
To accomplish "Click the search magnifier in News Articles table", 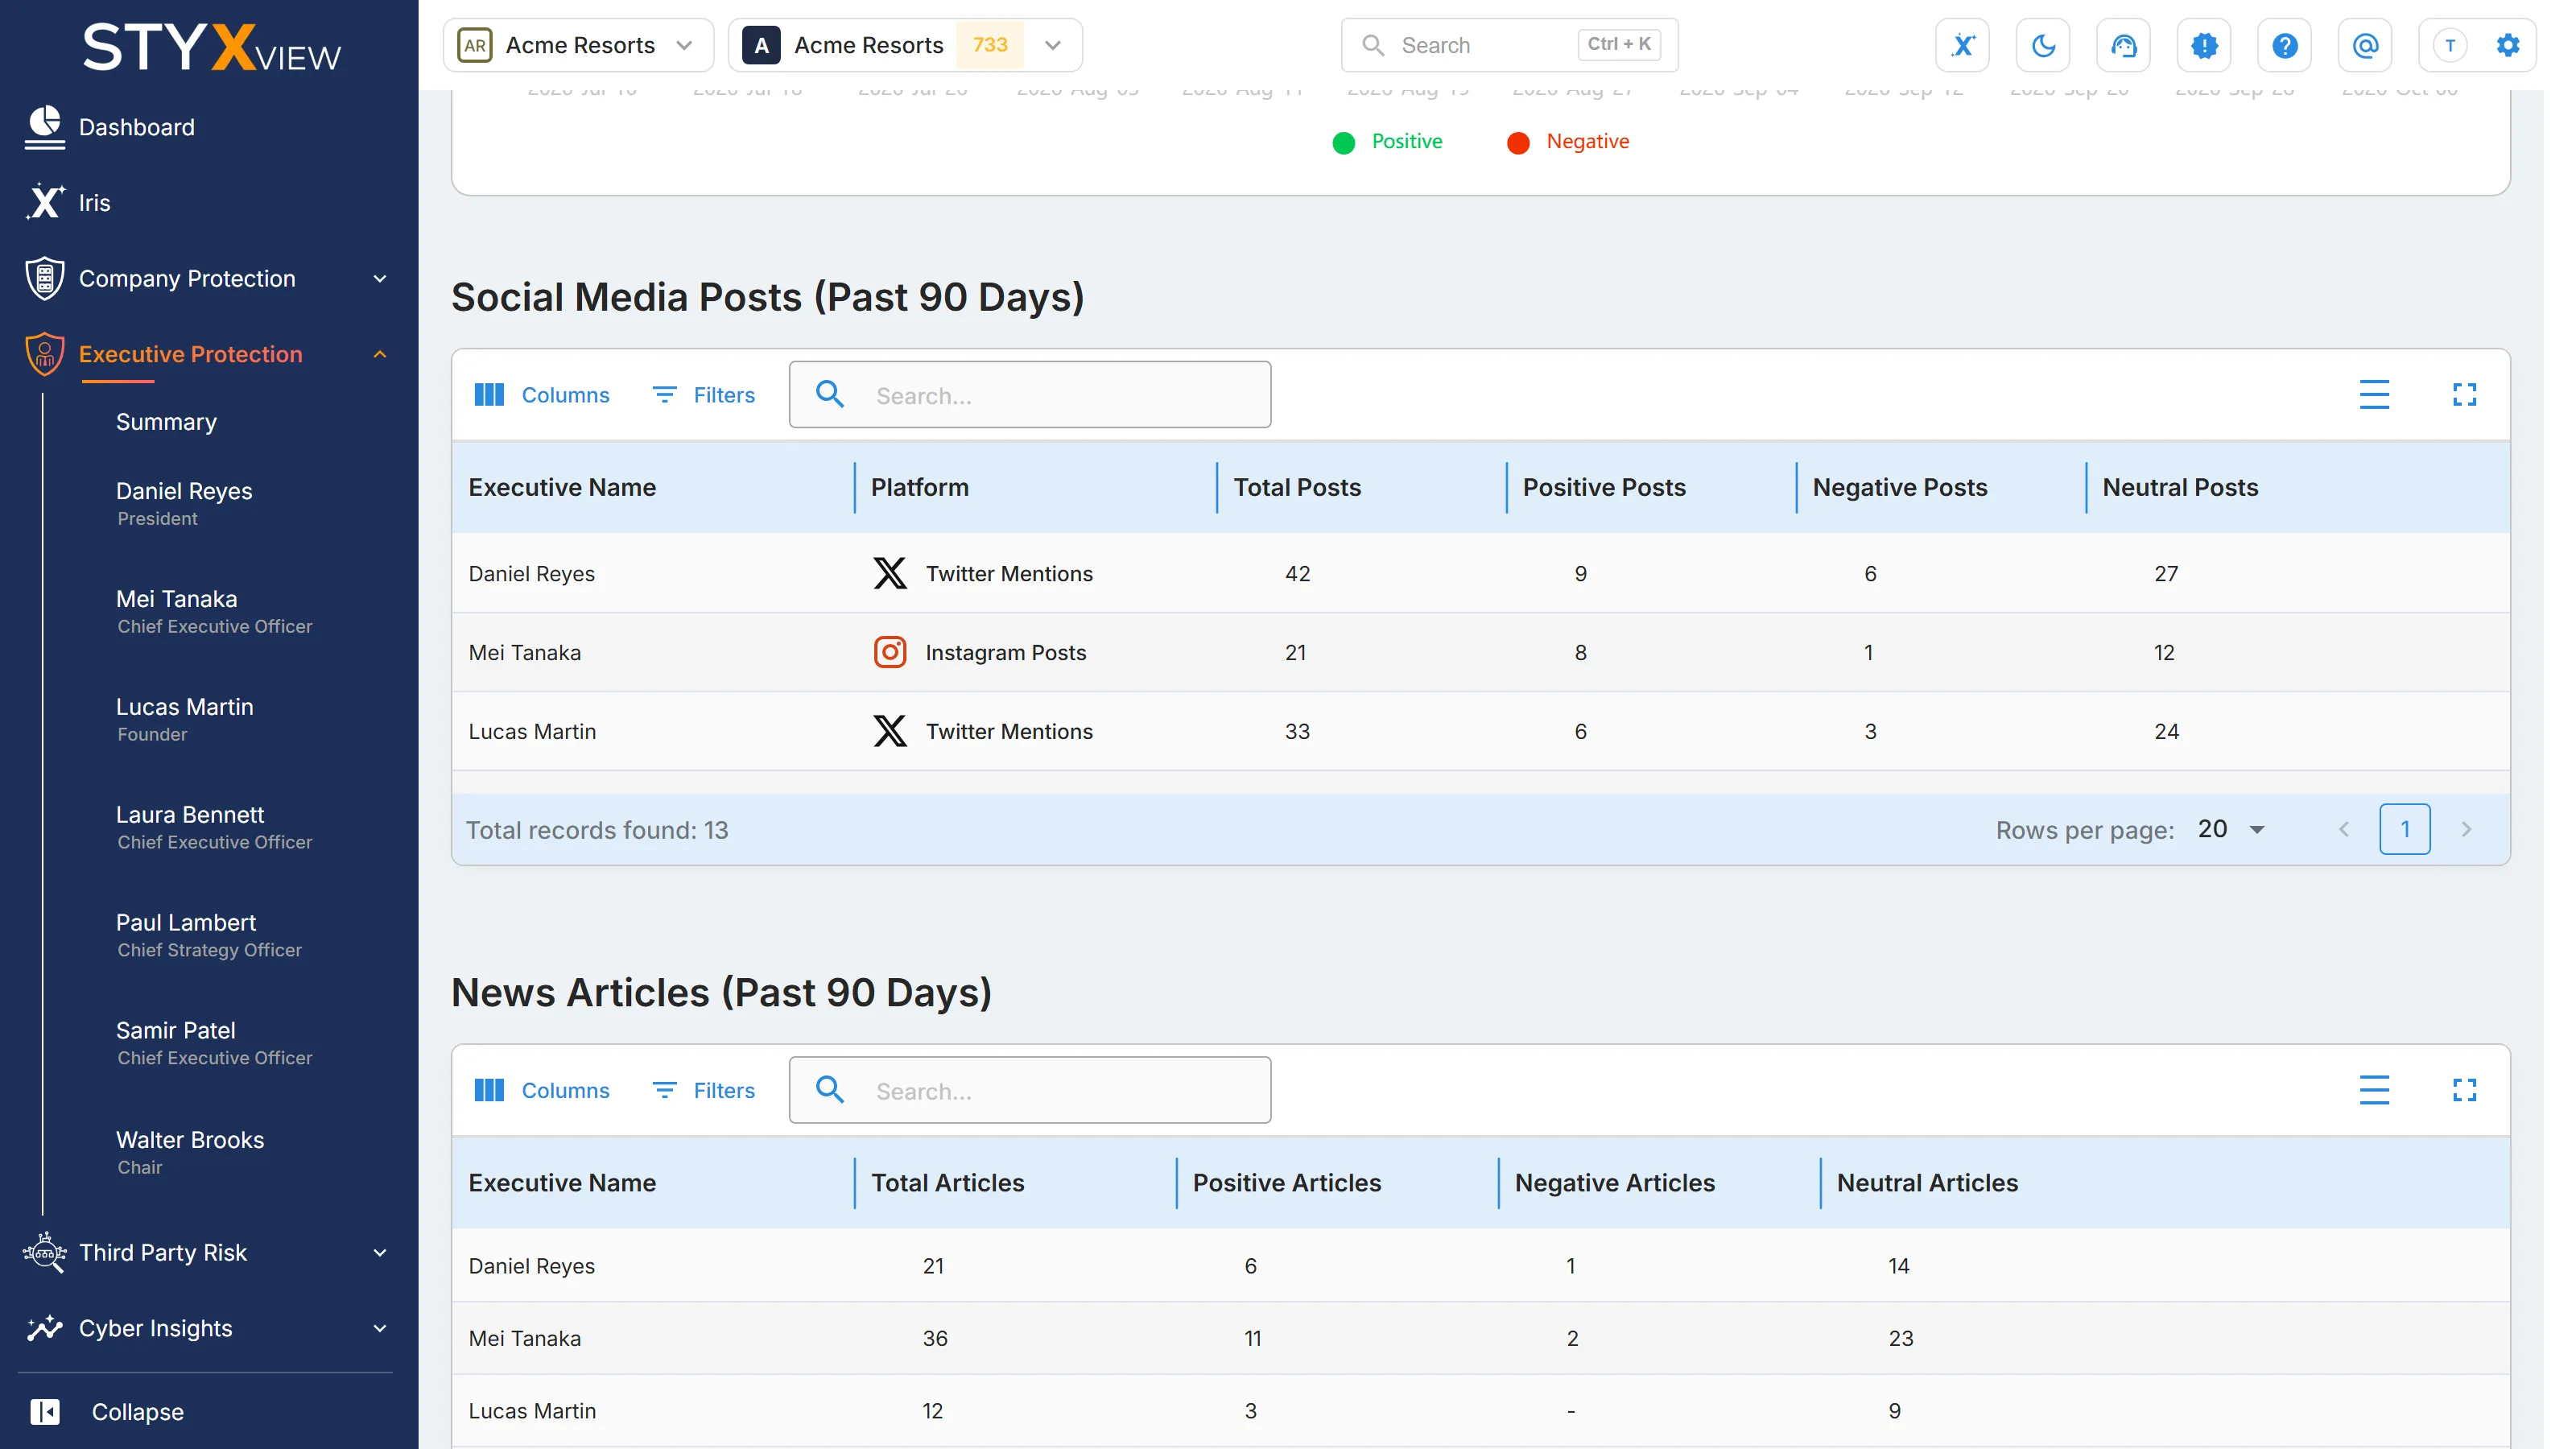I will tap(829, 1089).
